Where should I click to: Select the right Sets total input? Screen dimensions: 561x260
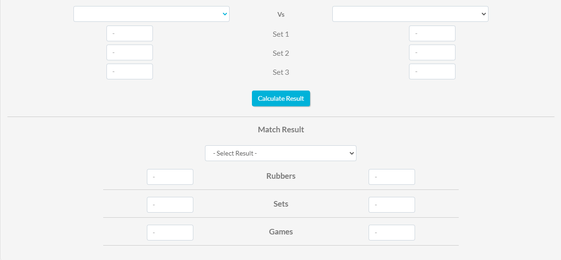click(x=392, y=205)
